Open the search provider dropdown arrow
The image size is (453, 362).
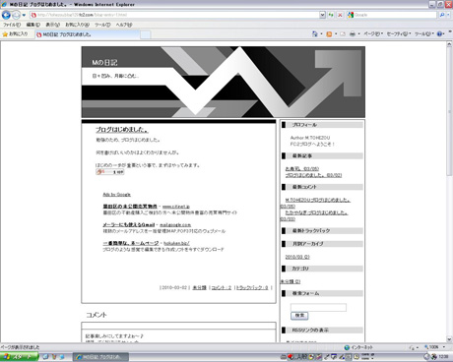pyautogui.click(x=448, y=15)
